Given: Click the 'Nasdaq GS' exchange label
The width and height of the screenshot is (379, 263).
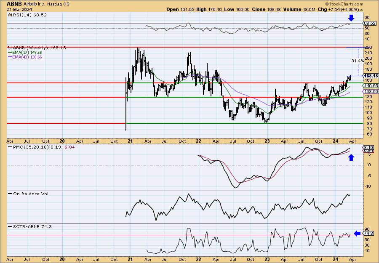Looking at the screenshot, I should [x=58, y=4].
